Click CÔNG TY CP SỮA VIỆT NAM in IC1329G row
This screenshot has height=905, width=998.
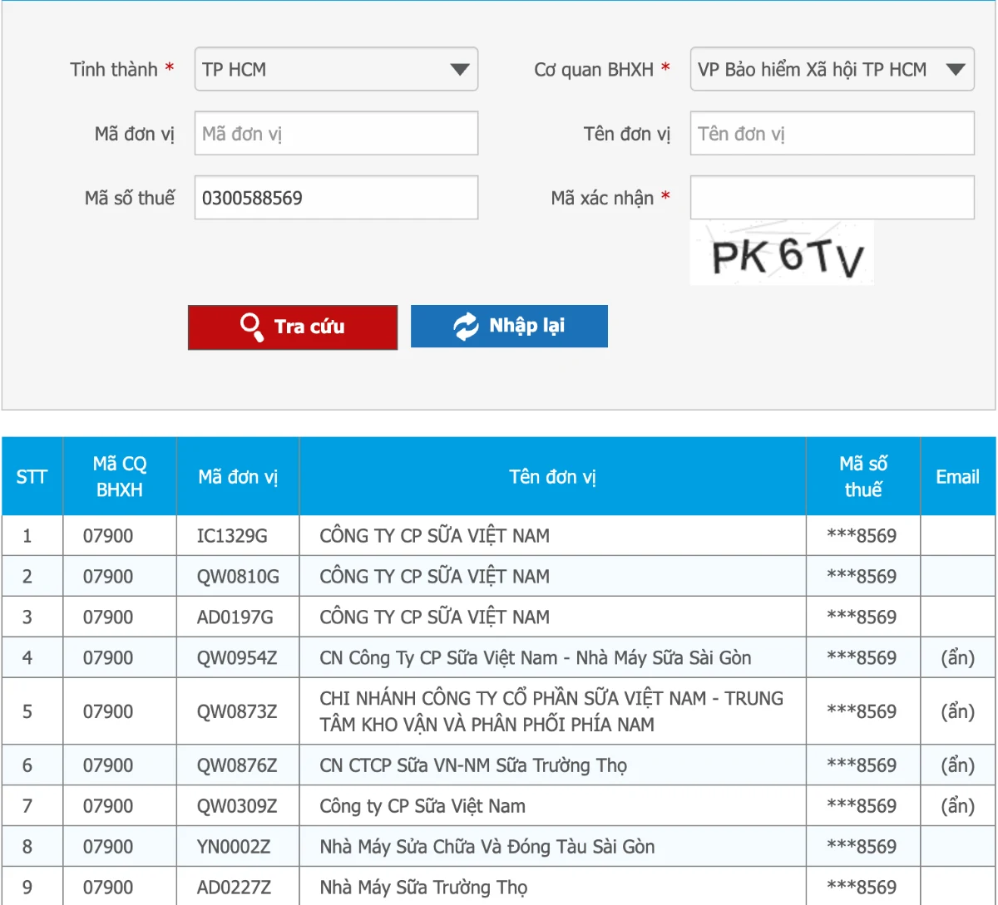tap(435, 536)
